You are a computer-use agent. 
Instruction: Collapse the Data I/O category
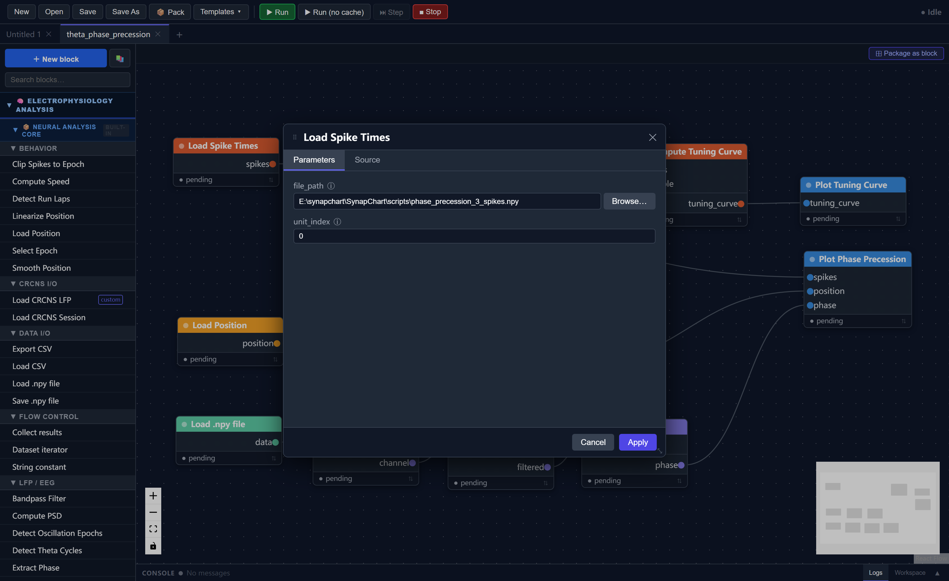tap(13, 333)
